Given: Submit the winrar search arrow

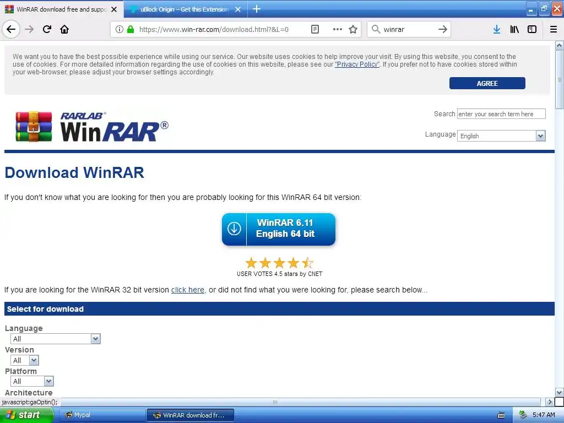Looking at the screenshot, I should (x=443, y=29).
